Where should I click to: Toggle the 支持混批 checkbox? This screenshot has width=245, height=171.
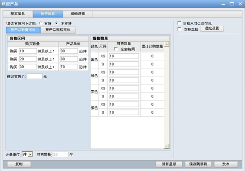pyautogui.click(x=180, y=29)
